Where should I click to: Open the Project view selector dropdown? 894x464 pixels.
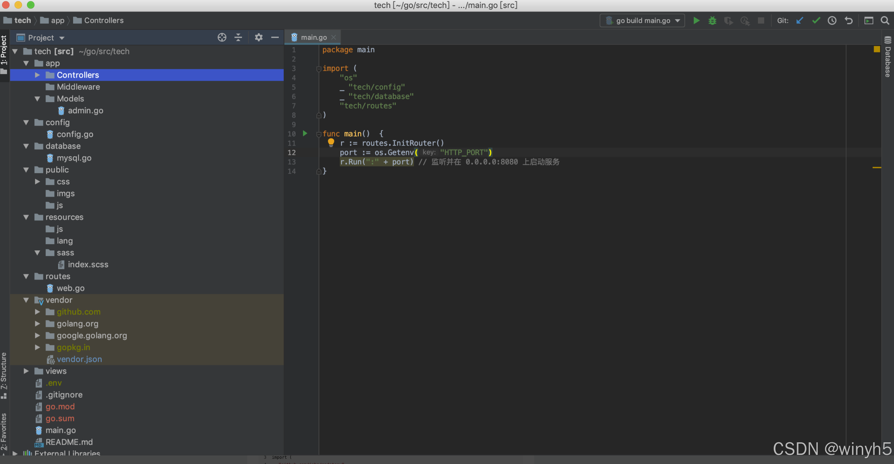tap(41, 38)
